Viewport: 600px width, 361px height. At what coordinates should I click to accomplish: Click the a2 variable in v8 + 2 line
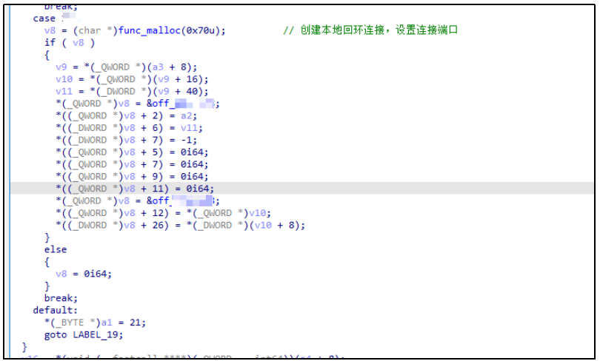coord(189,115)
